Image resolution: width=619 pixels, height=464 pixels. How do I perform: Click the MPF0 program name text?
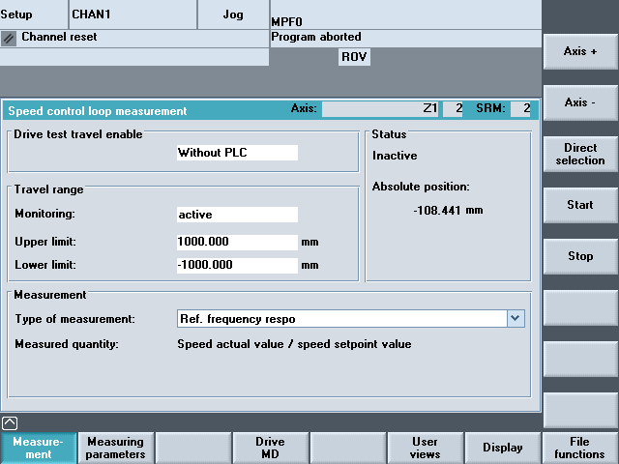(286, 21)
